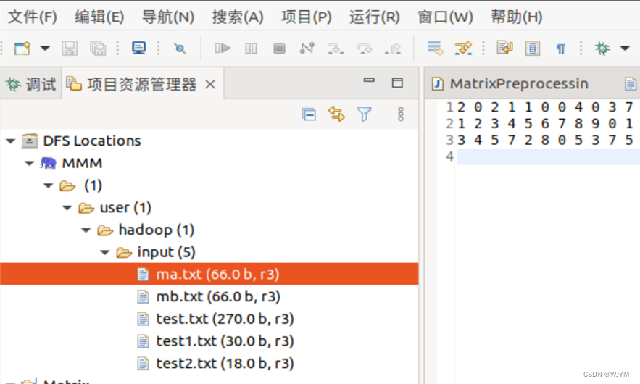This screenshot has height=384, width=640.
Task: Click the Step Over icon
Action: coord(364,49)
